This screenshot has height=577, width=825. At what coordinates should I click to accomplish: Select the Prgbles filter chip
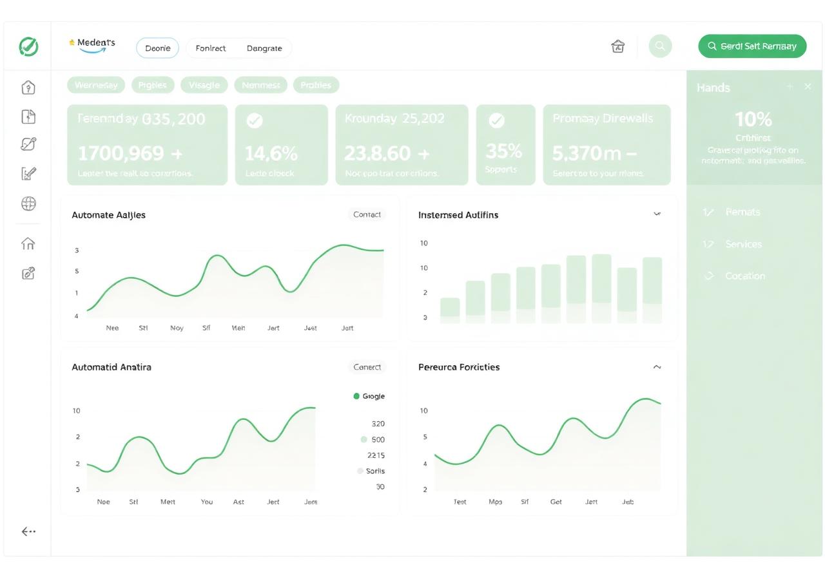[x=153, y=85]
